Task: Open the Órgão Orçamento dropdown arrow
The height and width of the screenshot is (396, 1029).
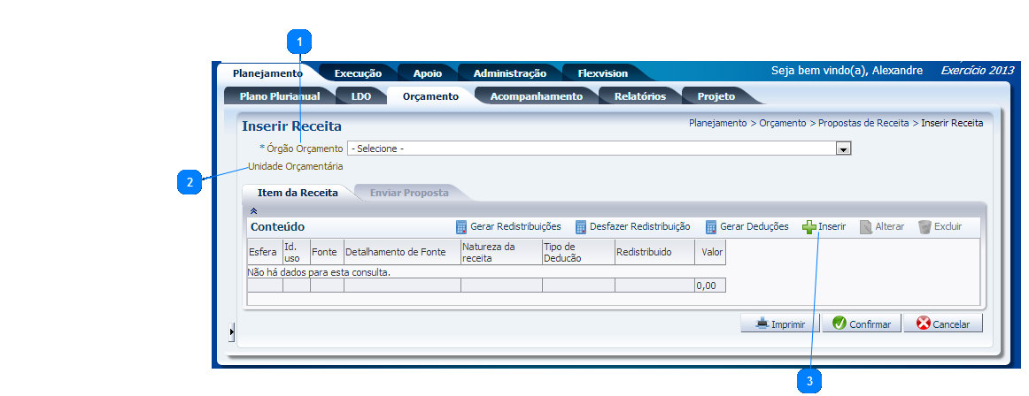Action: [844, 149]
